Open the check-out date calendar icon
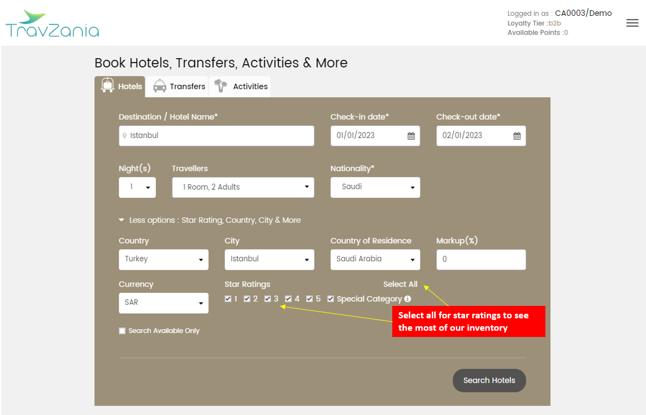The width and height of the screenshot is (646, 415). [517, 136]
